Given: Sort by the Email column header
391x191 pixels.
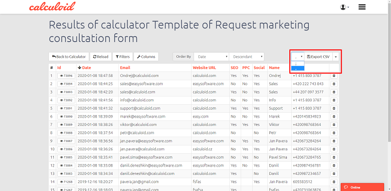Looking at the screenshot, I should (x=125, y=68).
